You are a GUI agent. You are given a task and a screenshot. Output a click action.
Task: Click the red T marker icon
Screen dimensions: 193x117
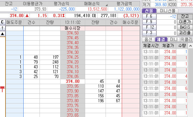point(2,89)
